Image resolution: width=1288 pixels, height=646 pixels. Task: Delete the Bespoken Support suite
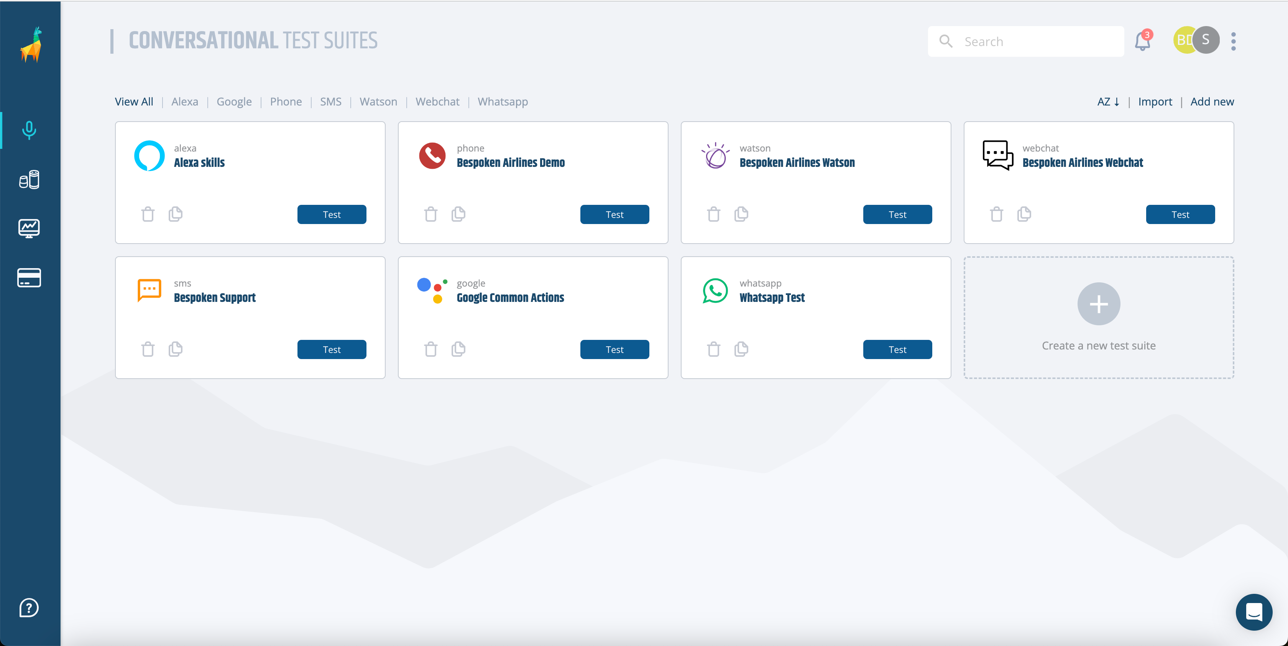click(148, 349)
